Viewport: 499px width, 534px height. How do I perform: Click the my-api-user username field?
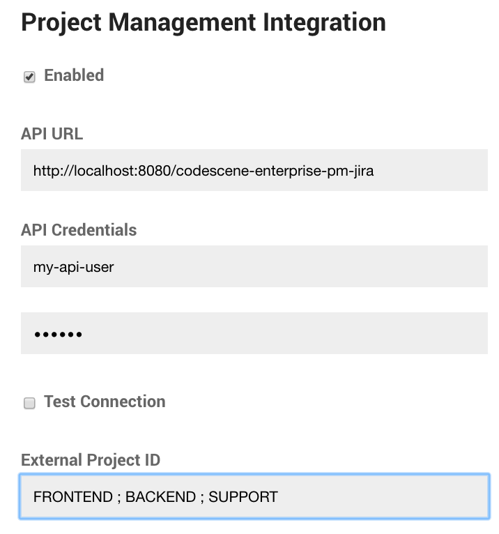[254, 266]
